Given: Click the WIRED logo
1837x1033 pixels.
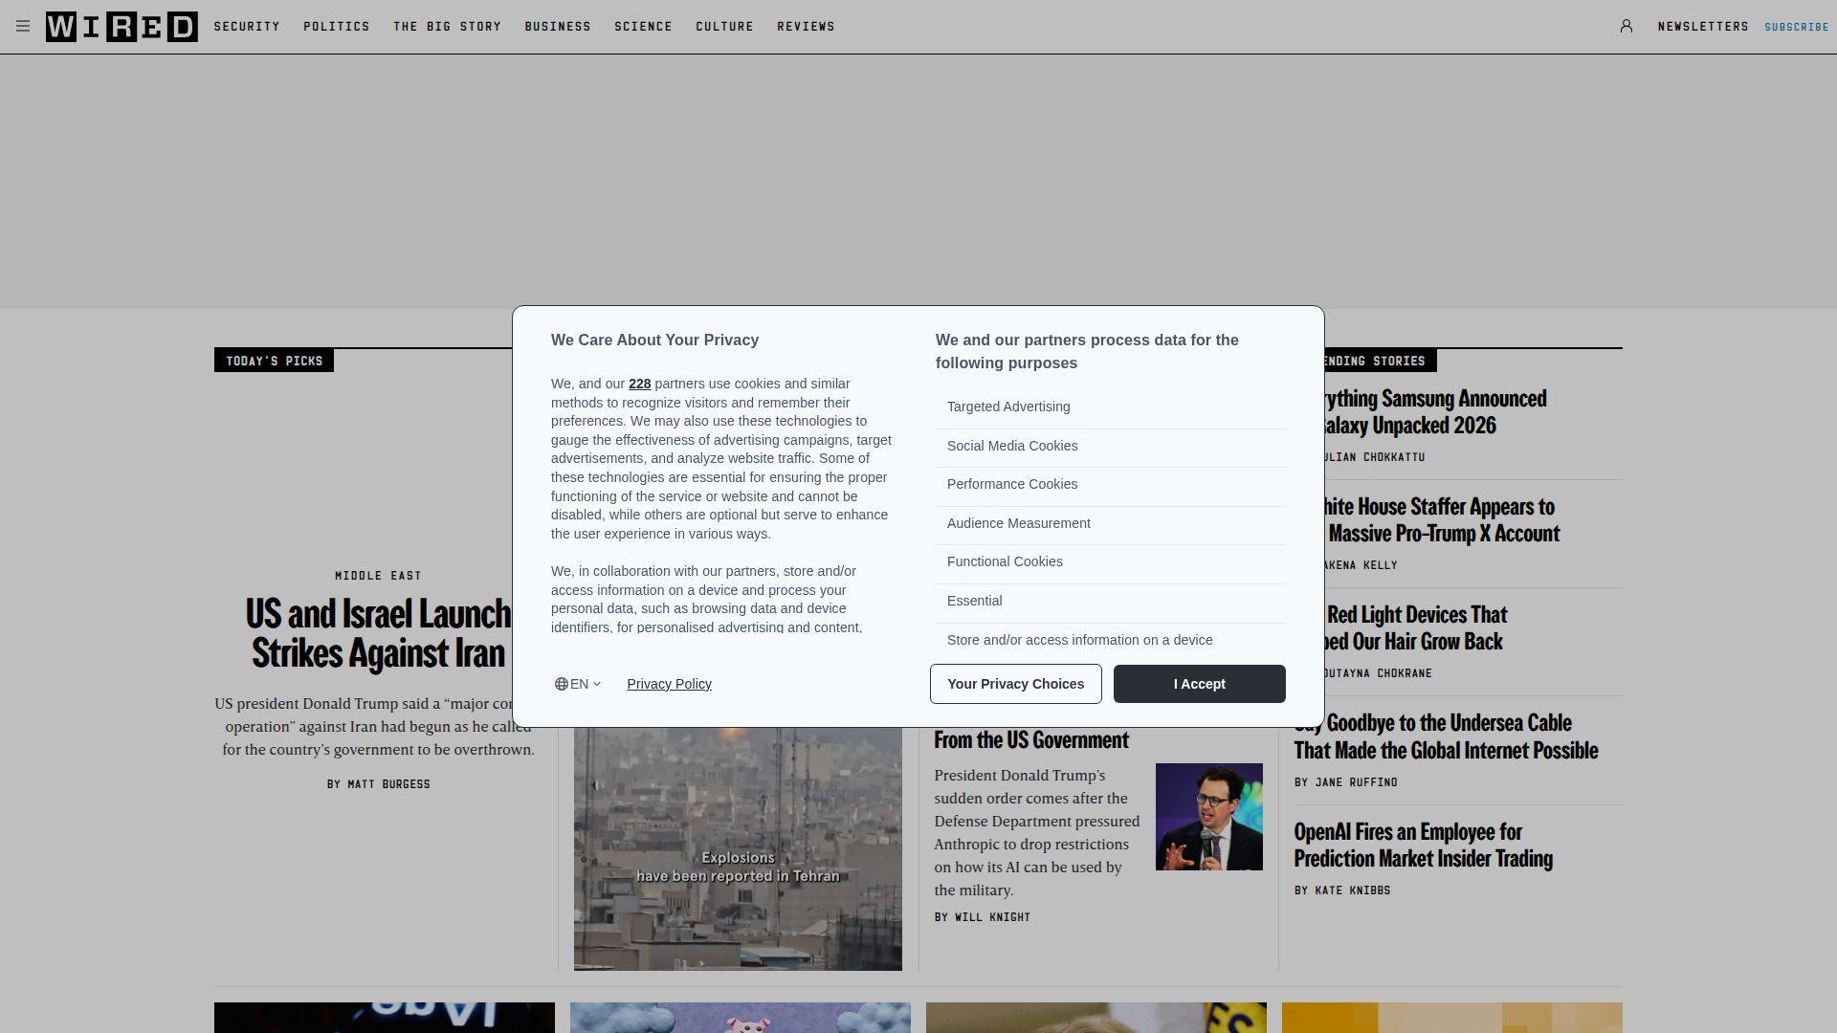Looking at the screenshot, I should click(122, 27).
